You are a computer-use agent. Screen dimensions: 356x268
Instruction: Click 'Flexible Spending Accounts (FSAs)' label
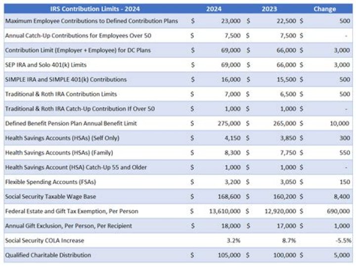[50, 182]
